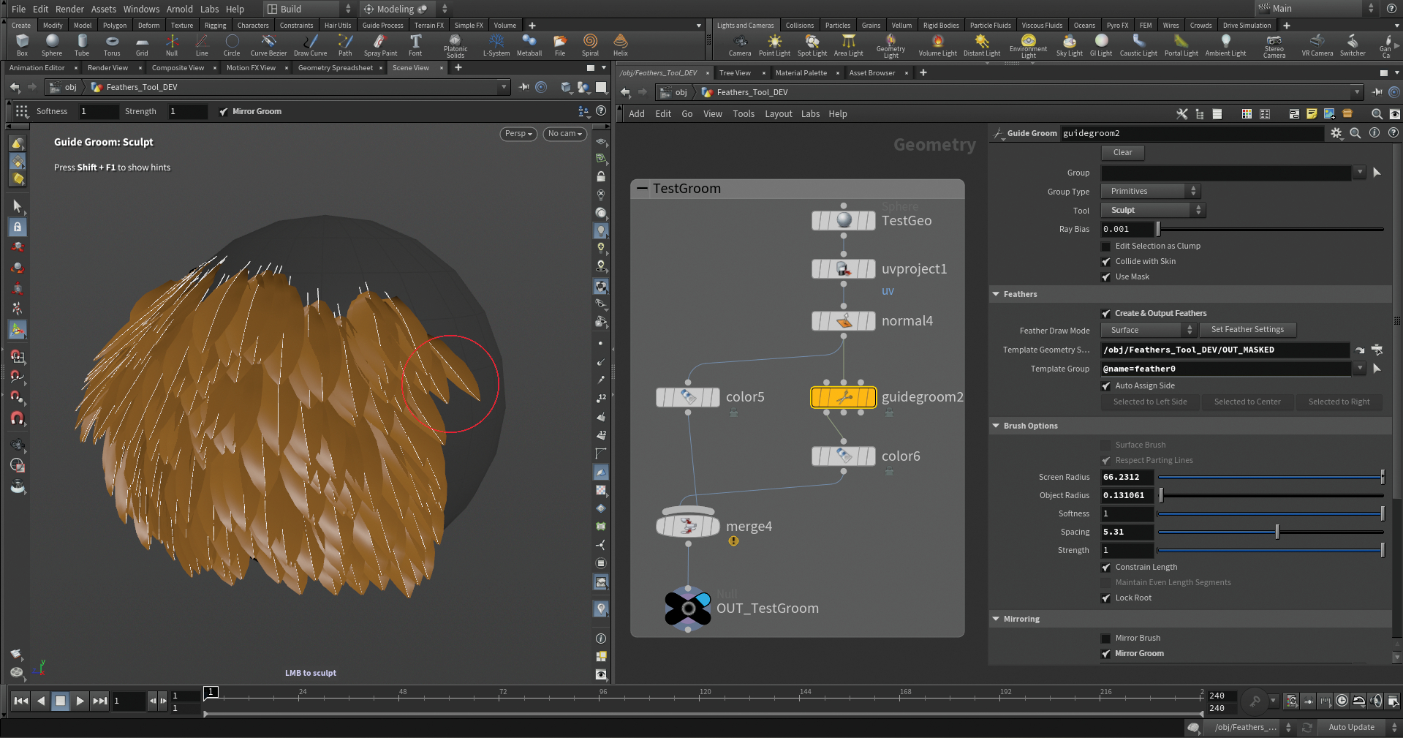Open Feather Draw Mode Surface dropdown
The height and width of the screenshot is (738, 1403).
coord(1149,330)
